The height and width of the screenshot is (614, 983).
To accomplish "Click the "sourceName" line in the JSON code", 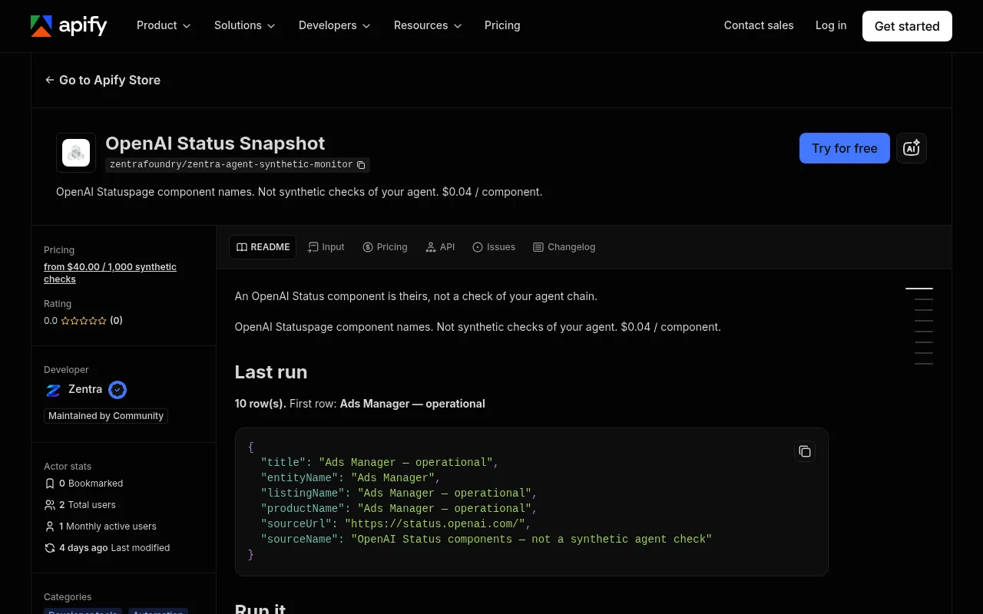I will [487, 540].
